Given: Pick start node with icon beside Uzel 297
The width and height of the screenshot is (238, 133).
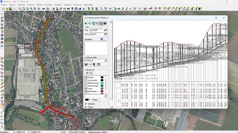Looking at the screenshot, I should click(x=105, y=30).
